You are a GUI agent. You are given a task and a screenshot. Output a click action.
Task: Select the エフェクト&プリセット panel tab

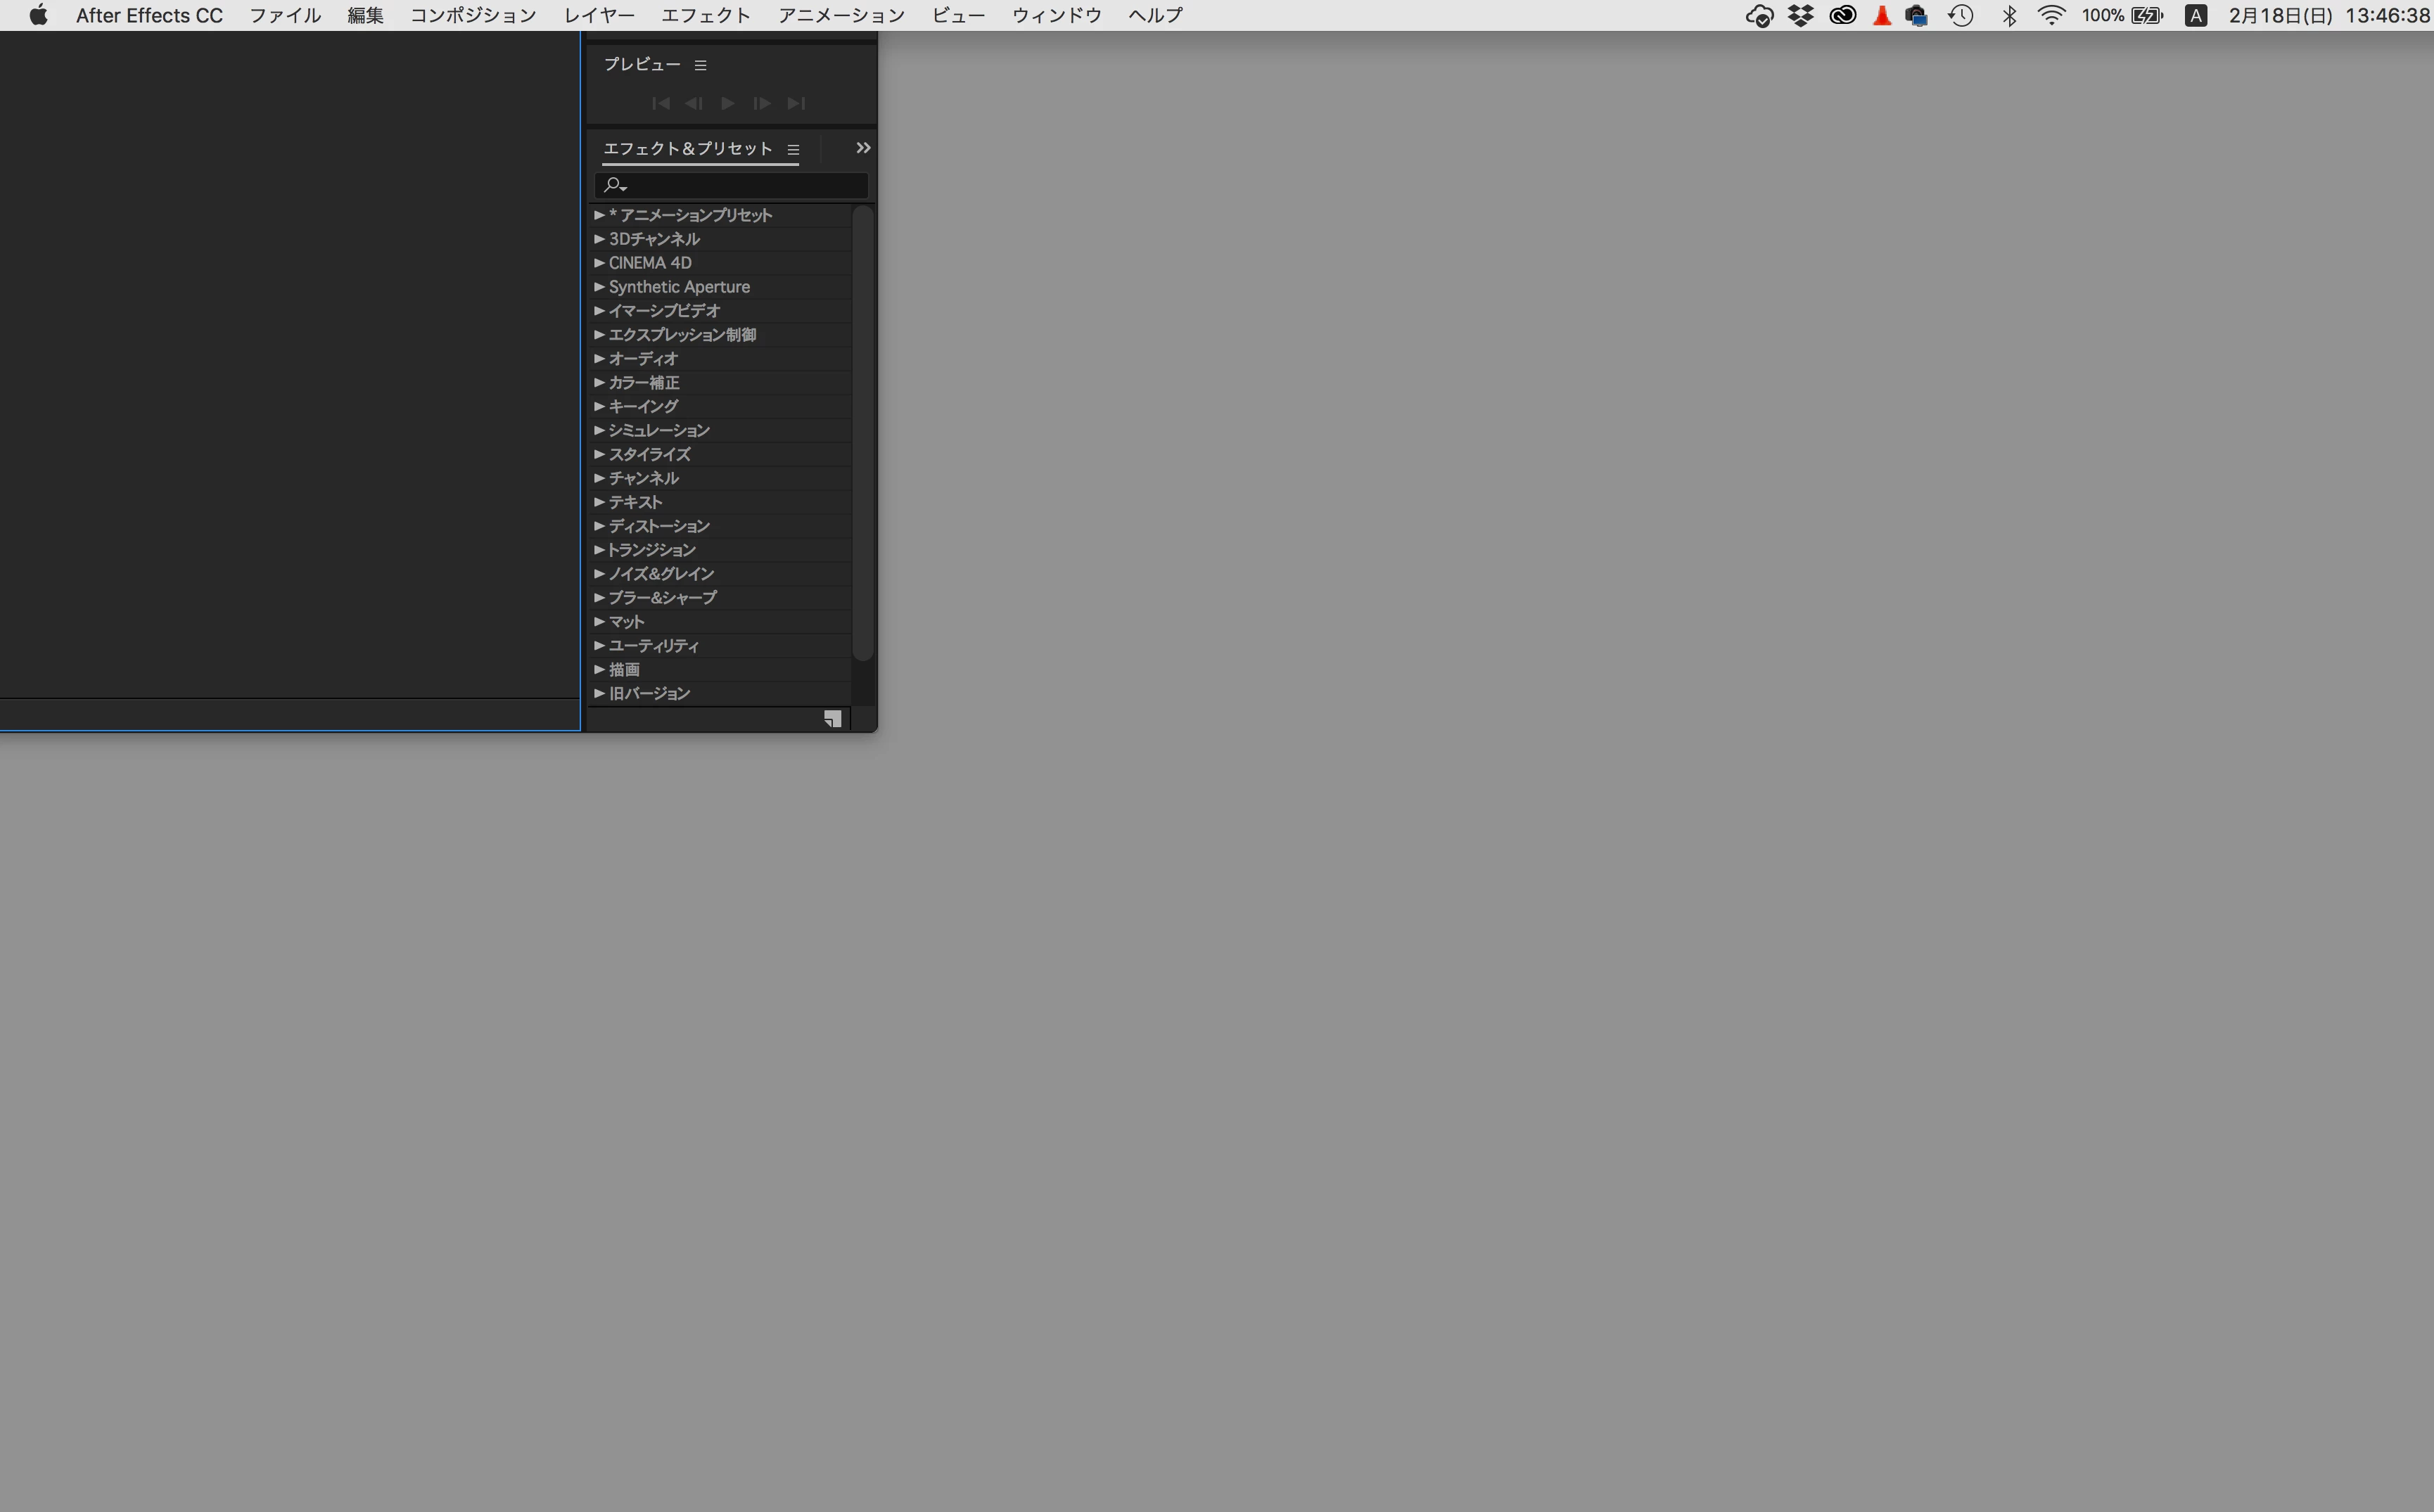click(687, 149)
